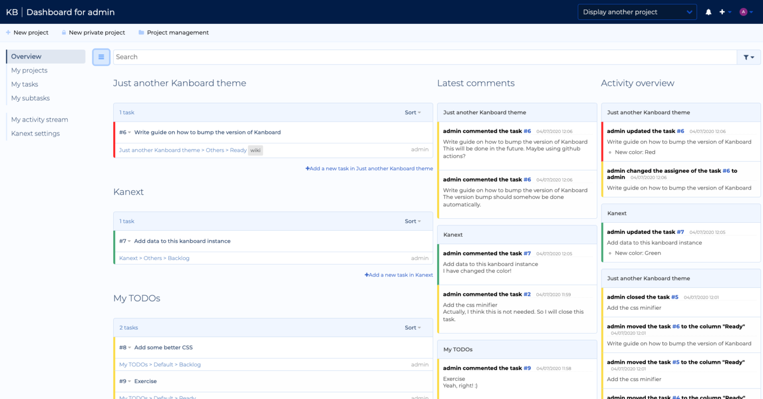Click the New private project lock icon
The width and height of the screenshot is (763, 399).
[63, 32]
